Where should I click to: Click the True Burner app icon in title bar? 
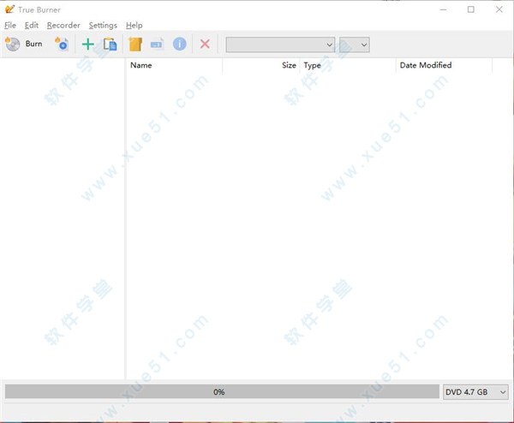(9, 9)
